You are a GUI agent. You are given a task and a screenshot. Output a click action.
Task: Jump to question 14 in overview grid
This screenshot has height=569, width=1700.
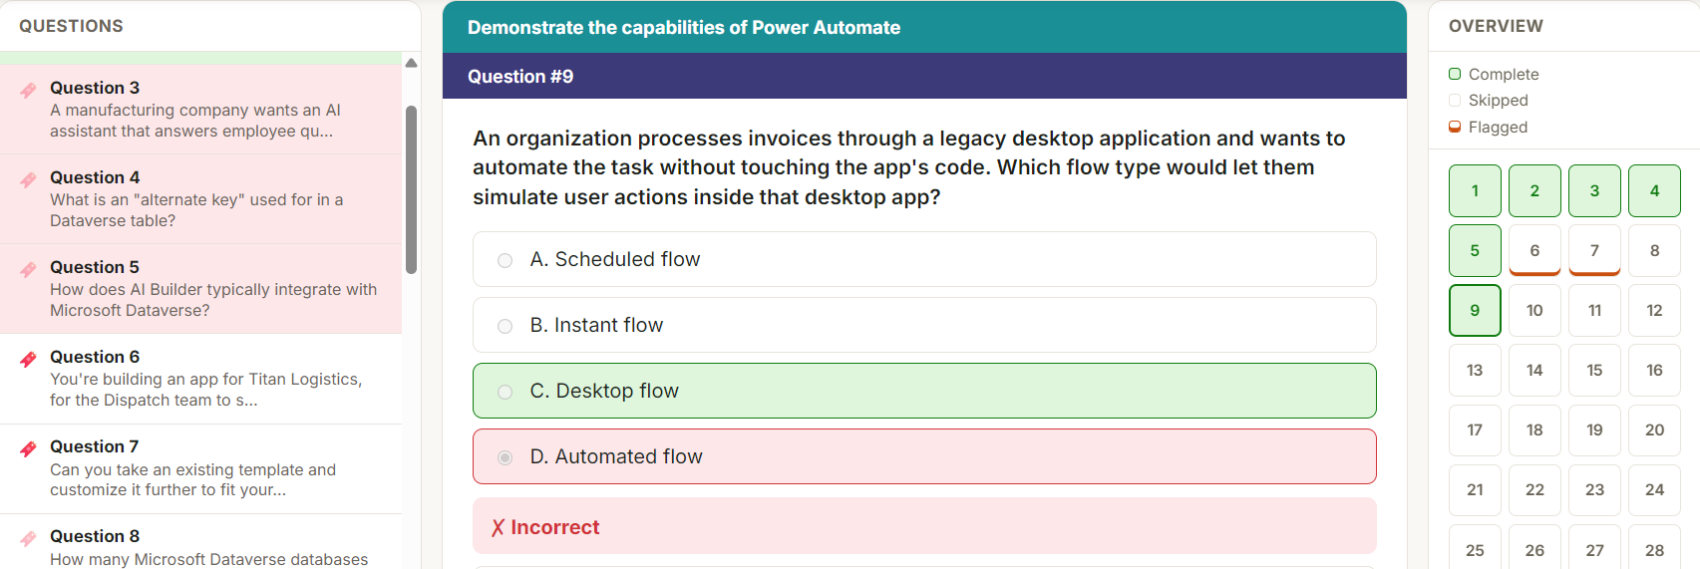point(1534,370)
